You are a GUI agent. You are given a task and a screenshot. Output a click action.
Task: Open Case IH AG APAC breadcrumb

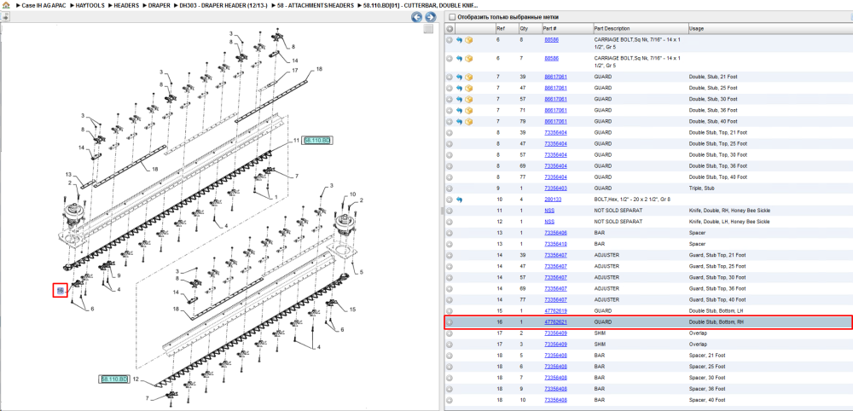coord(44,5)
